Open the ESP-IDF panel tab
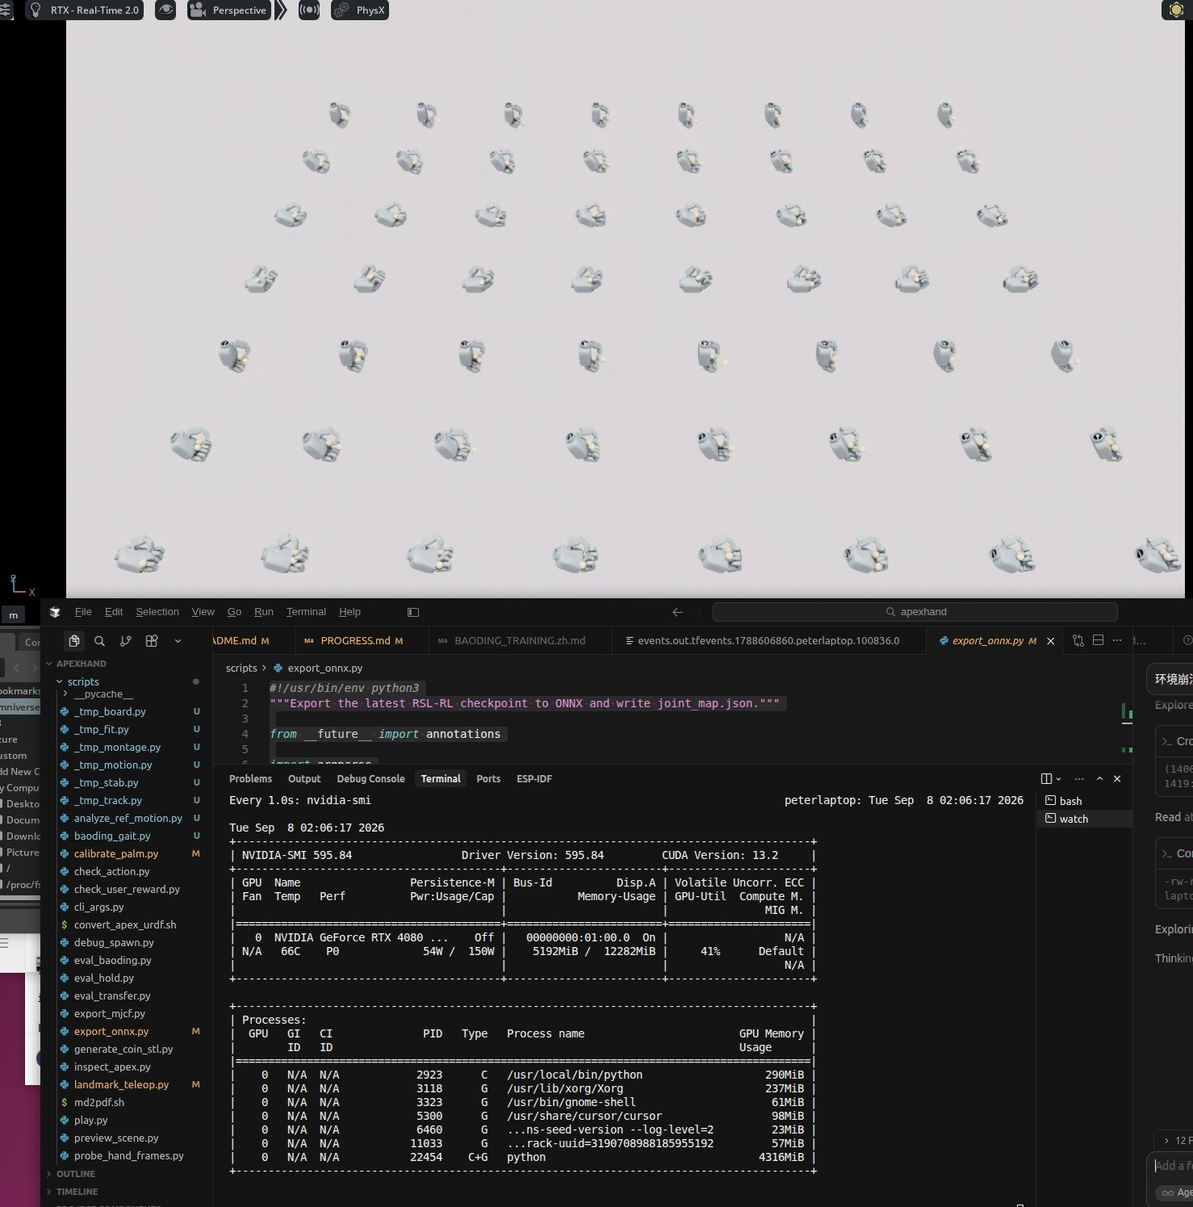The height and width of the screenshot is (1207, 1193). 534,779
